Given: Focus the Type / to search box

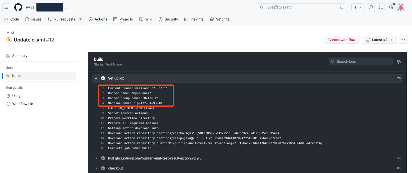Looking at the screenshot, I should 298,7.
